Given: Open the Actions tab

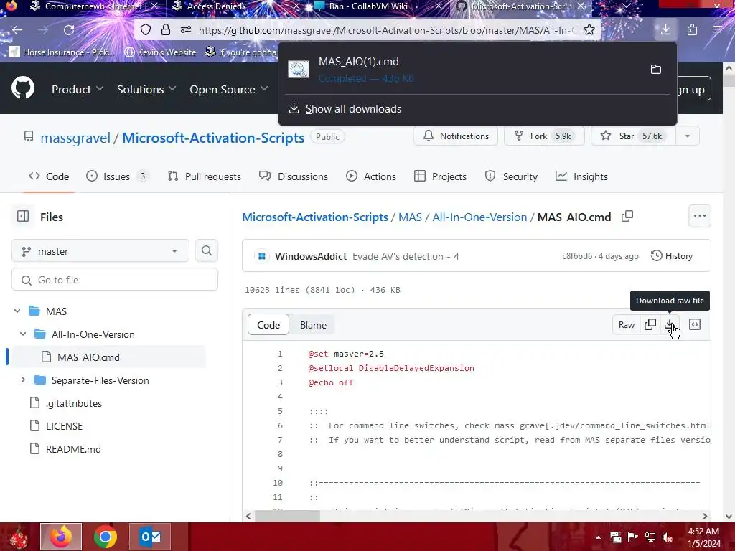Looking at the screenshot, I should [x=371, y=176].
